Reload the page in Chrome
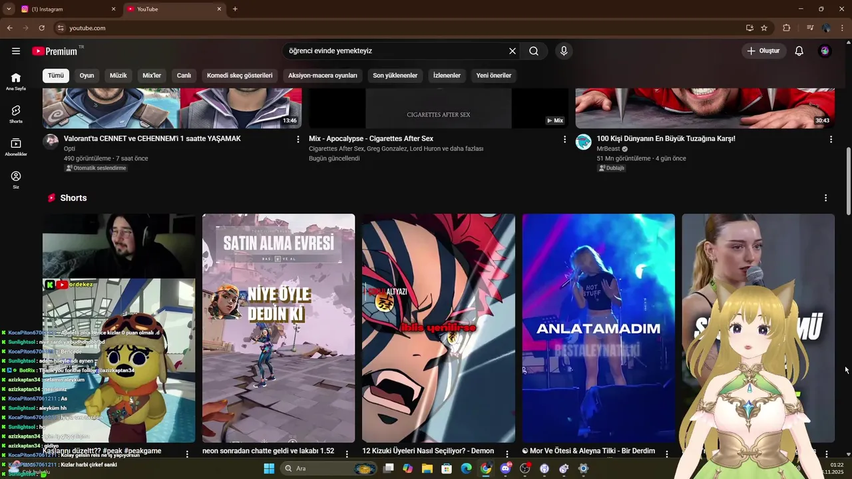852x479 pixels. click(41, 28)
